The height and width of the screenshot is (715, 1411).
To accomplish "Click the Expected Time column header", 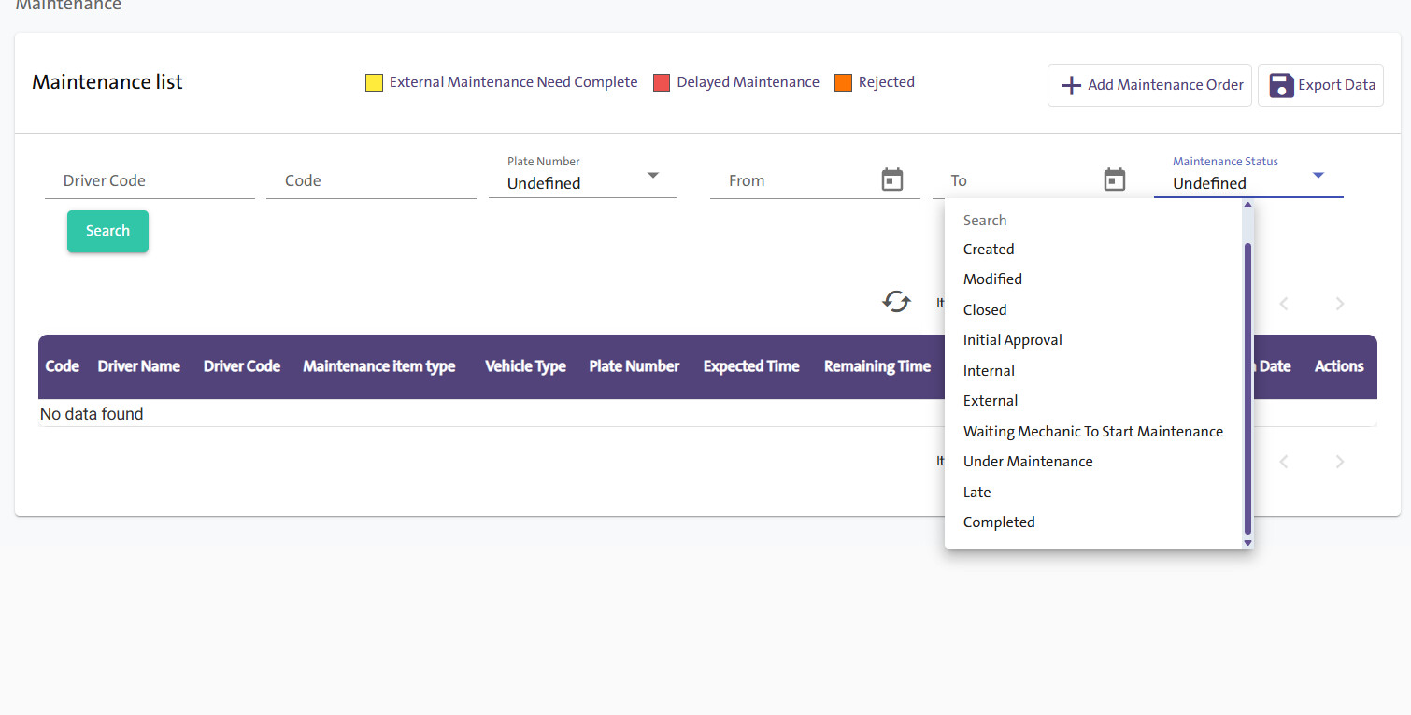I will (751, 366).
